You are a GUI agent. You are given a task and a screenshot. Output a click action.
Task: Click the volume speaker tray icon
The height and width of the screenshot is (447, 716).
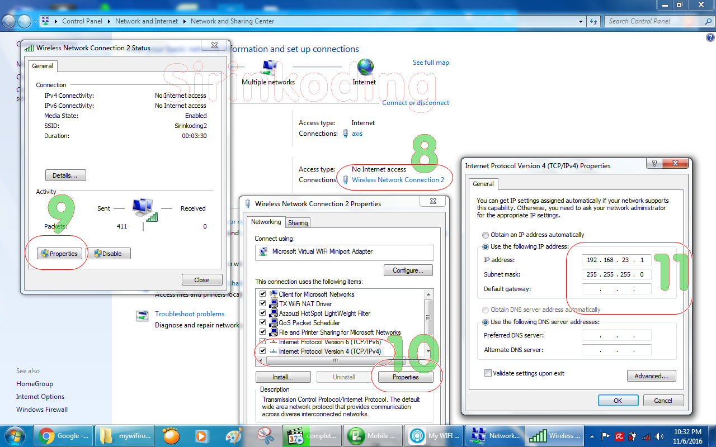[x=660, y=436]
